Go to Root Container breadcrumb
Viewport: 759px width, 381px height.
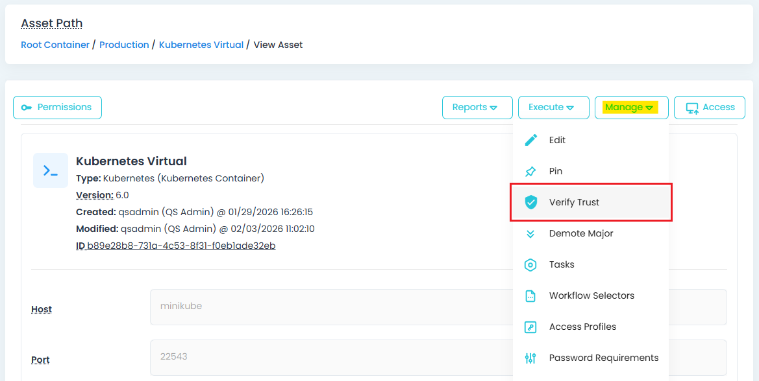tap(55, 45)
